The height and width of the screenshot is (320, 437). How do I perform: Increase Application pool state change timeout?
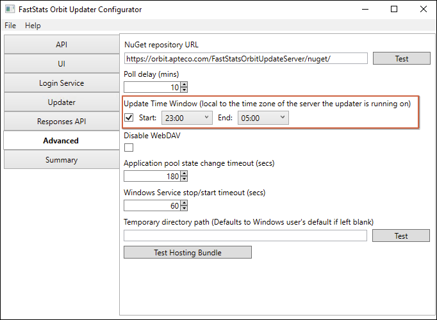tap(184, 173)
